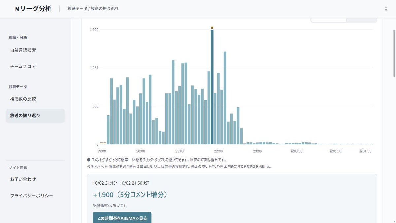
Task: Select 放送の振り返り sidebar item
Action: 35,116
